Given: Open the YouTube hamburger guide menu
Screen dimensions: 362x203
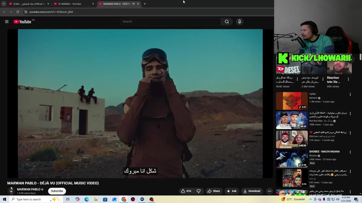Looking at the screenshot, I should [7, 22].
